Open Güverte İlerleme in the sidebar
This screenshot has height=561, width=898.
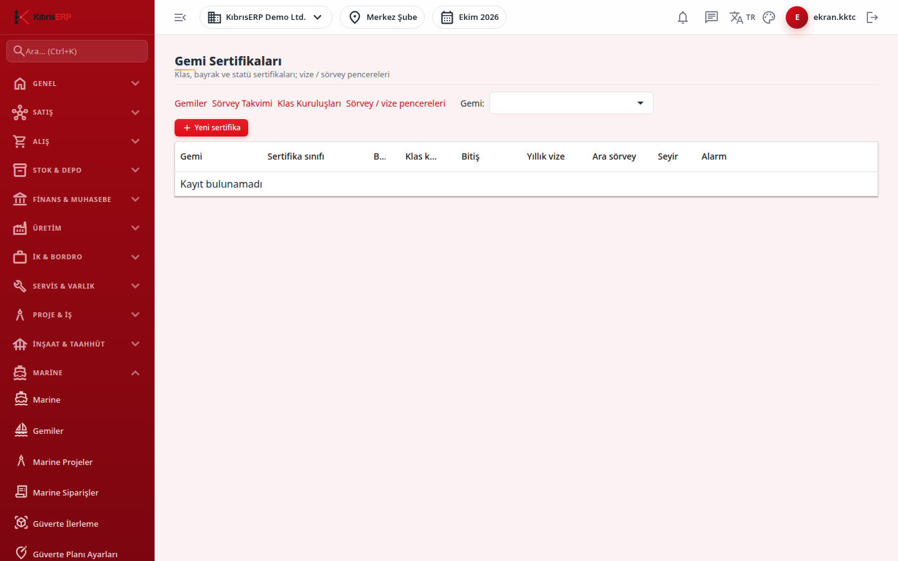click(x=77, y=524)
